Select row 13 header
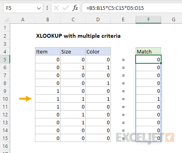The width and height of the screenshot is (182, 153). coord(5,122)
